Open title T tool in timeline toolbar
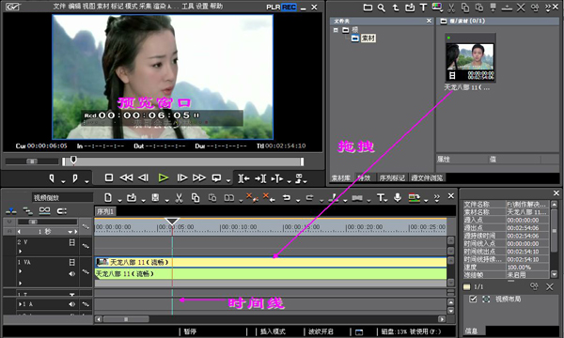Viewport: 564px width, 338px height. 380,197
